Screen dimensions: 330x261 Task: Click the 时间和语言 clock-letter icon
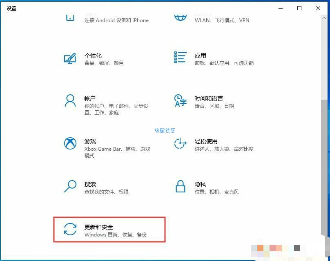tap(181, 100)
